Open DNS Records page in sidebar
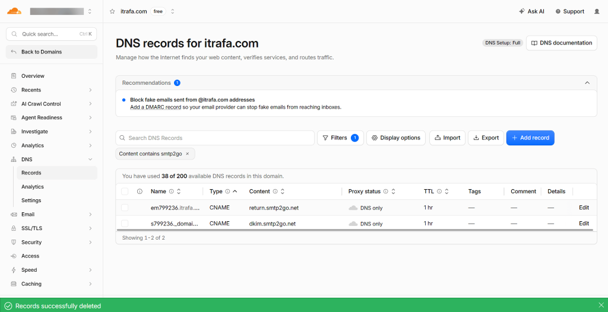This screenshot has height=312, width=608. coord(57,173)
